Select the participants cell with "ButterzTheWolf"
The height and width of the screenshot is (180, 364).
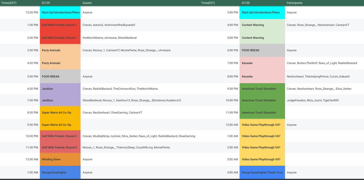tap(321, 63)
